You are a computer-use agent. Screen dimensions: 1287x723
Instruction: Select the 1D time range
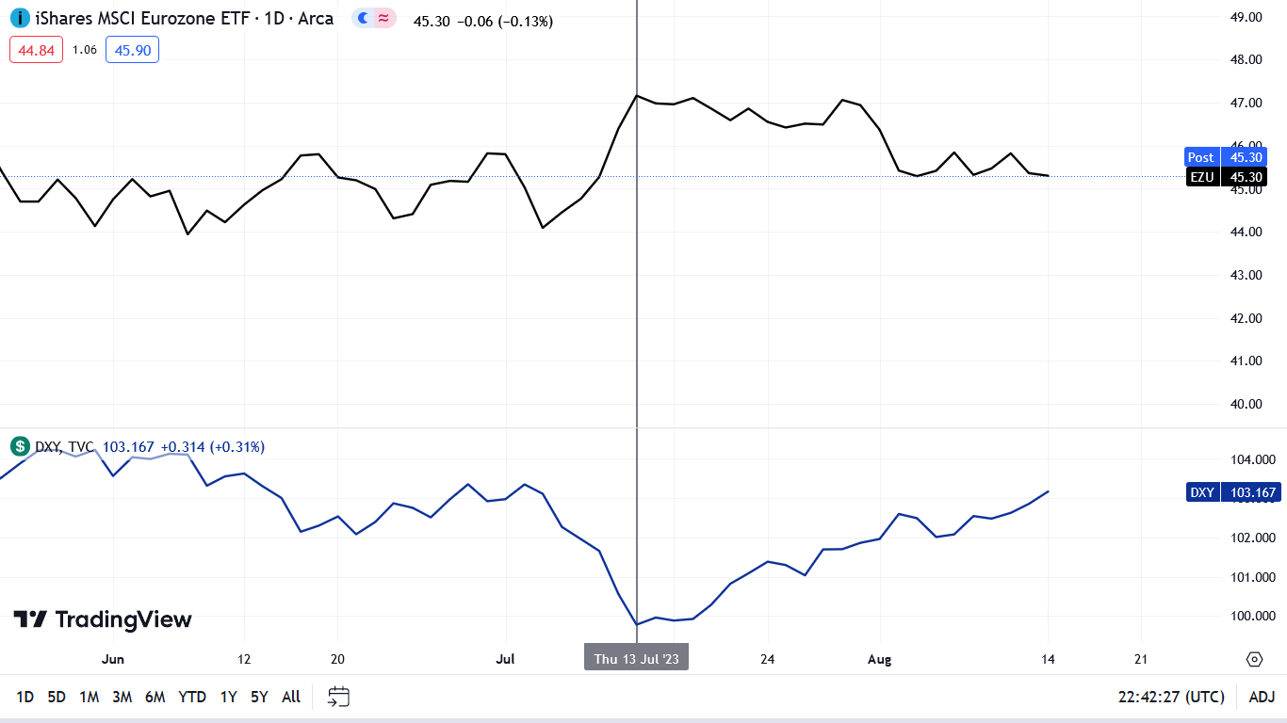pos(25,697)
